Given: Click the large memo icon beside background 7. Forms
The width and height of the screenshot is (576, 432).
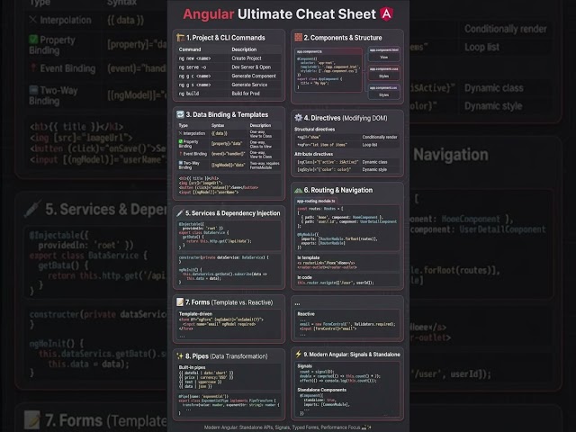Looking at the screenshot, I should (32, 420).
